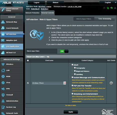Check the Gambling checkbox
The image size is (117, 115).
tap(75, 74)
